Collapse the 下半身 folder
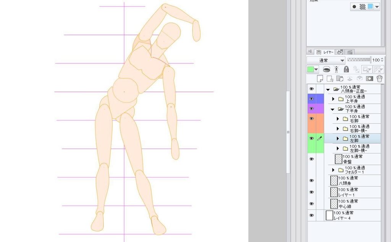The image size is (391, 242). pos(333,110)
